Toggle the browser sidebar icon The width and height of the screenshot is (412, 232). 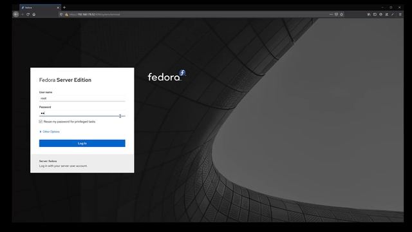pos(375,14)
